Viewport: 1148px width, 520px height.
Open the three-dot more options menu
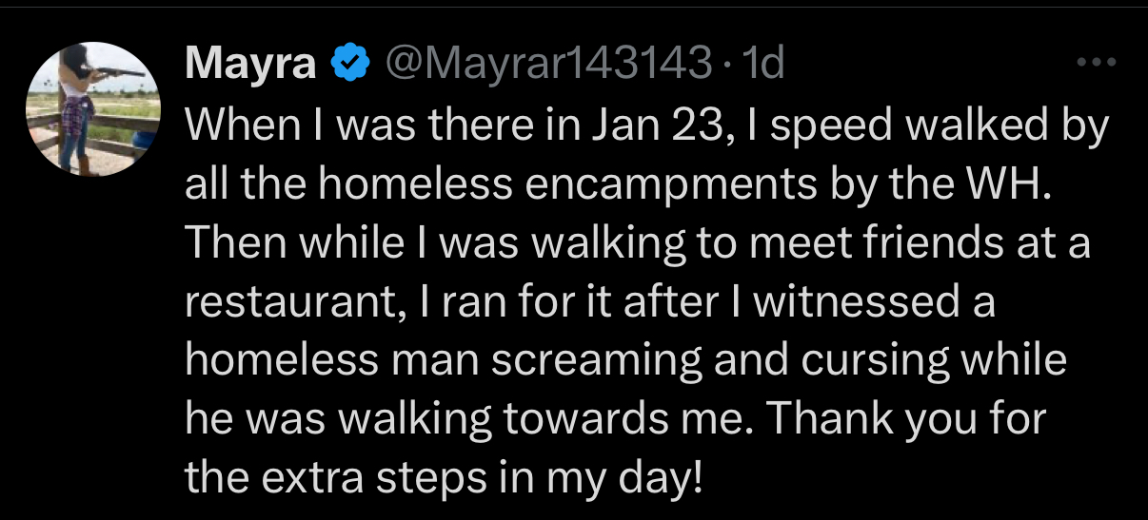(x=1094, y=64)
